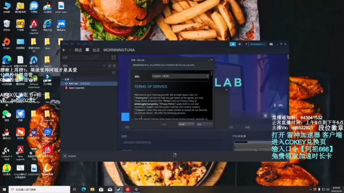The height and width of the screenshot is (193, 344).
Task: Open the Origin desktop shortcut
Action: (7, 43)
